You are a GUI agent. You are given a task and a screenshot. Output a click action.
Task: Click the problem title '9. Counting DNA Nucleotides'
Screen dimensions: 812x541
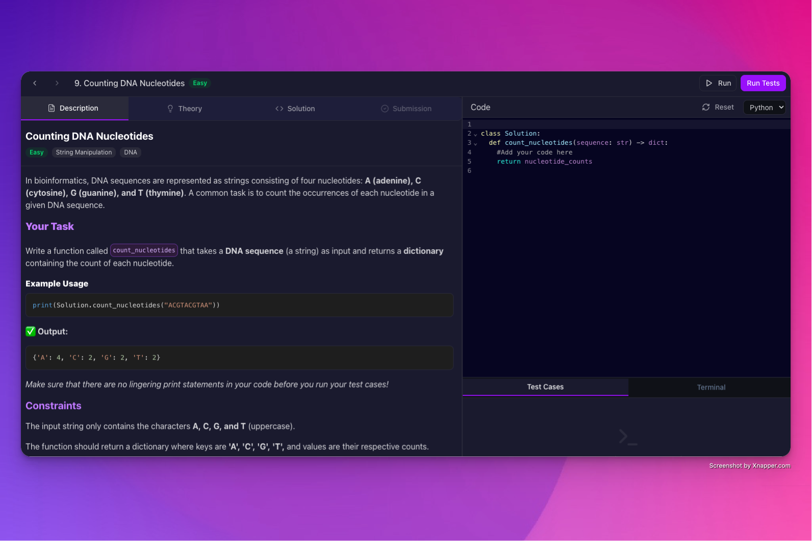(x=130, y=83)
